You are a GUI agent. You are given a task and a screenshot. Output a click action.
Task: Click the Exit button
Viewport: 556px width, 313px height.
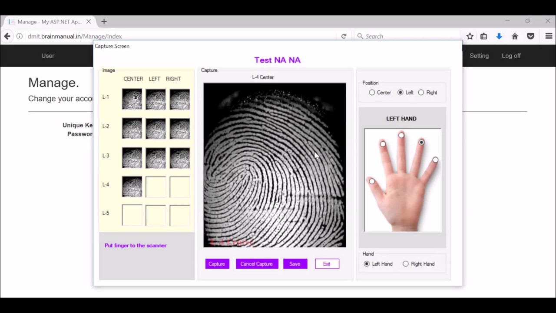[x=327, y=264]
